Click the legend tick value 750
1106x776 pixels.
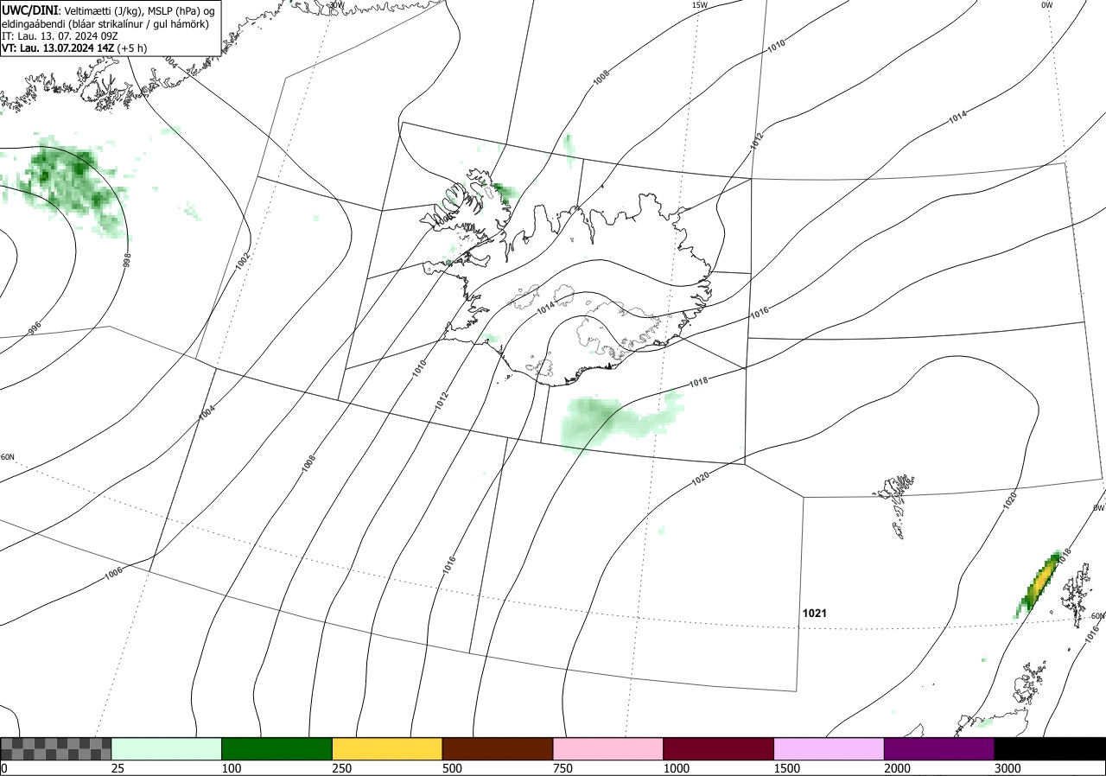click(563, 768)
